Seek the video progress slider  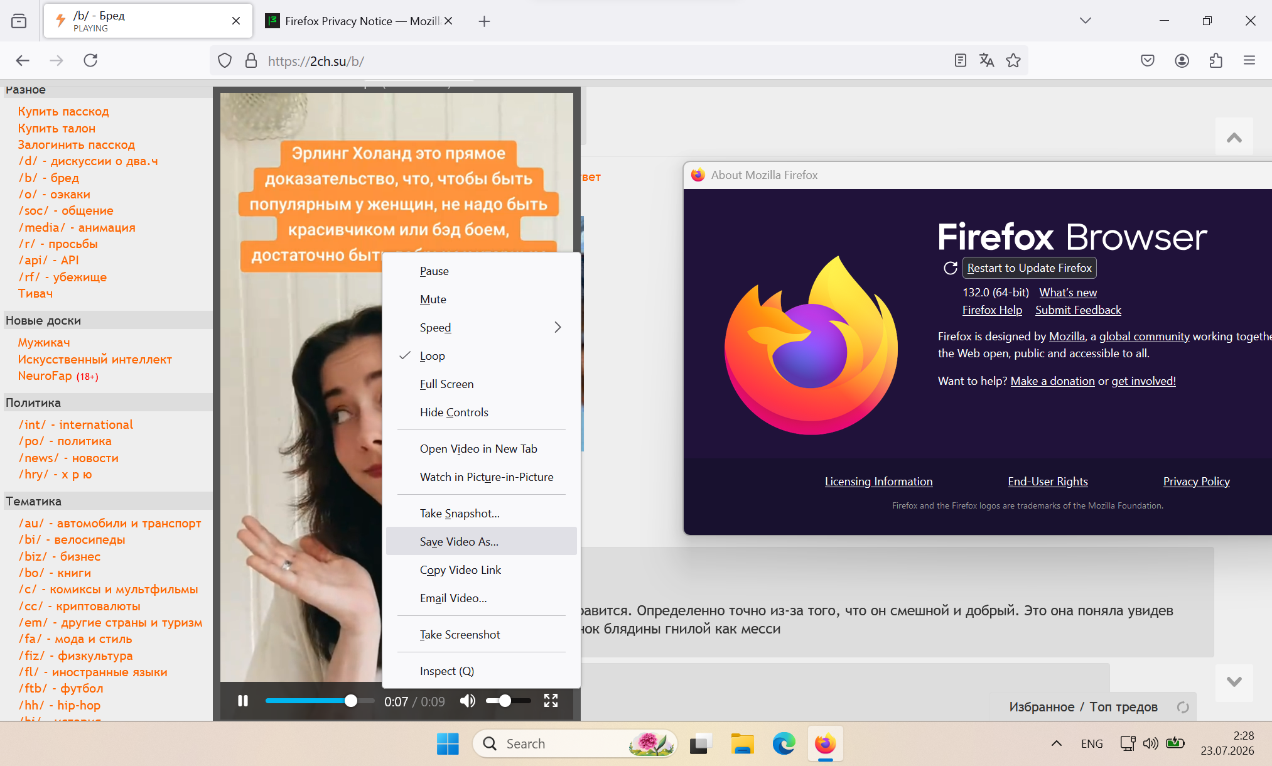(x=320, y=701)
